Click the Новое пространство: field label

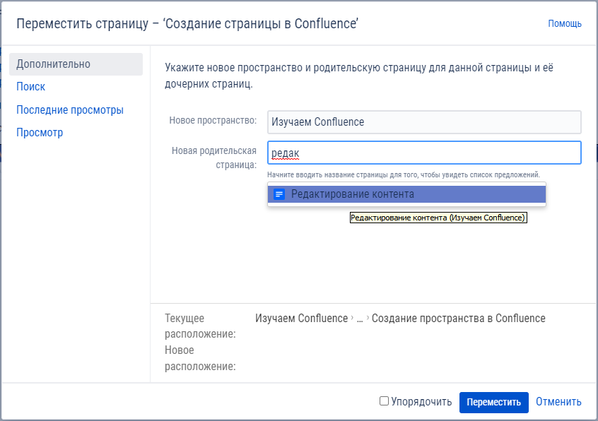point(213,121)
